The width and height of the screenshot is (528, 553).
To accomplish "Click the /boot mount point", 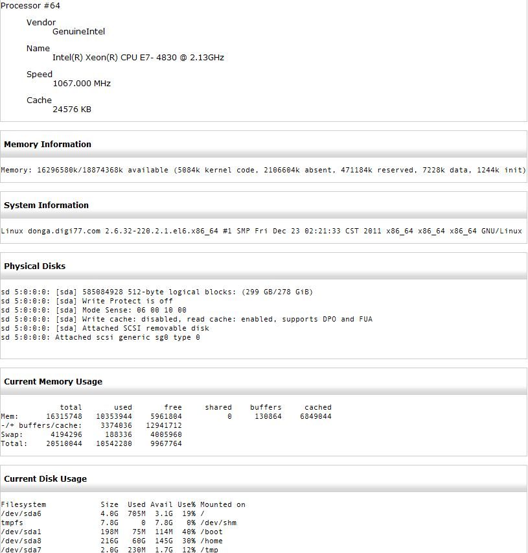I will coord(211,532).
